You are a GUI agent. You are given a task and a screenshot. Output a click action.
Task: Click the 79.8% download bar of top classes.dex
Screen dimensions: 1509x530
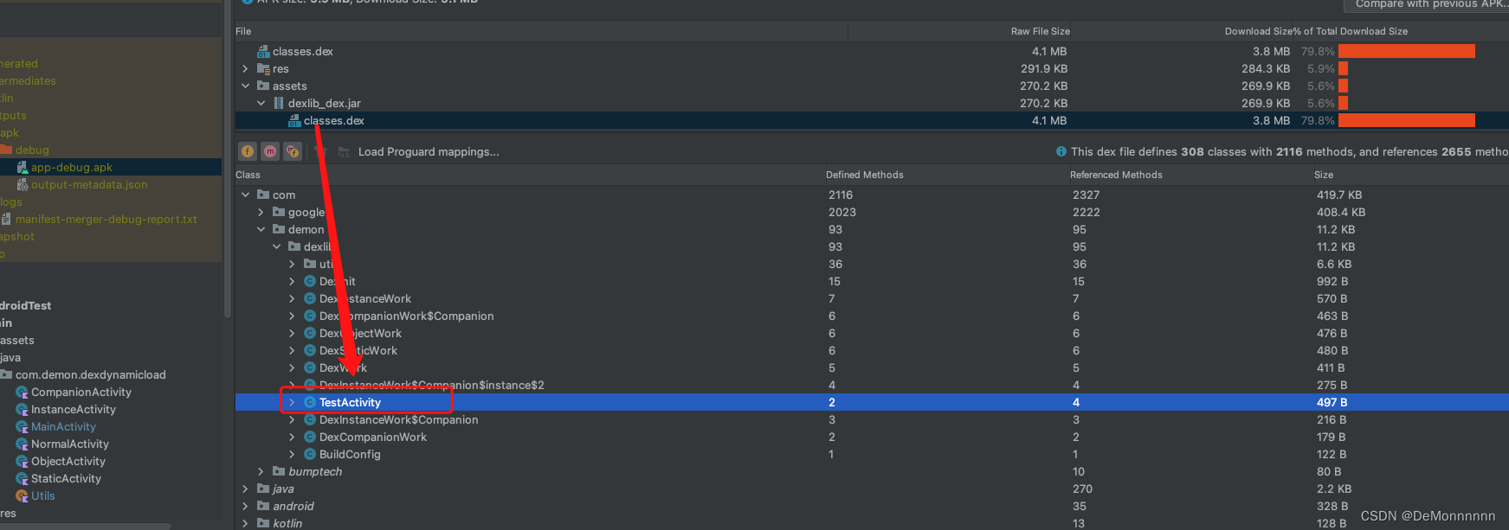(1407, 52)
